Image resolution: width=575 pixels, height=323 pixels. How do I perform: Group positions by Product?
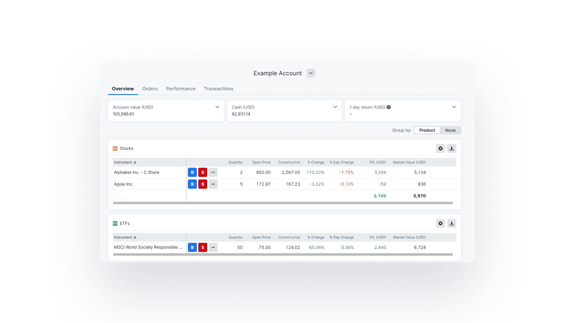tap(427, 130)
